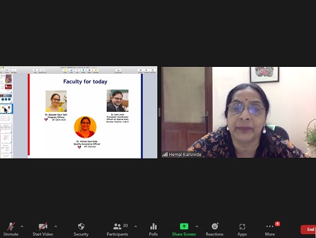Unmute the microphone
316x238 pixels.
tap(11, 229)
